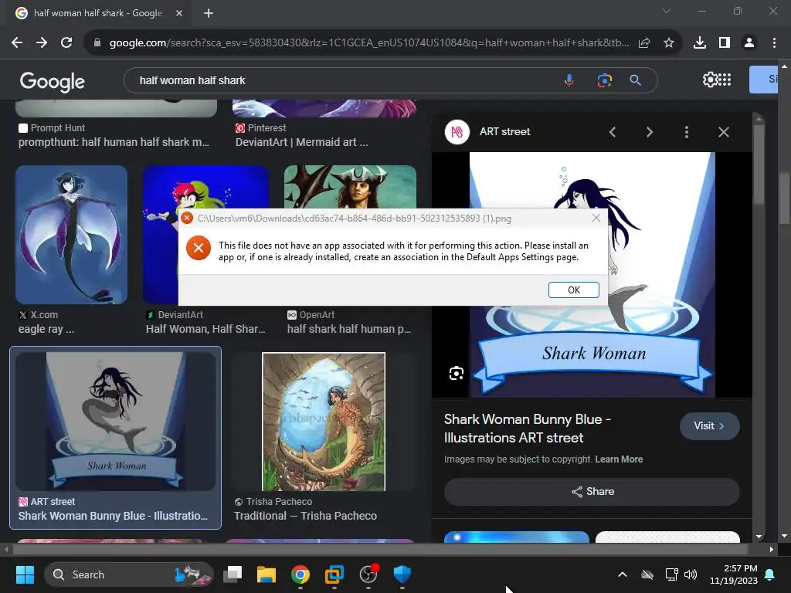Visit the ART street page
The image size is (791, 593).
click(709, 426)
